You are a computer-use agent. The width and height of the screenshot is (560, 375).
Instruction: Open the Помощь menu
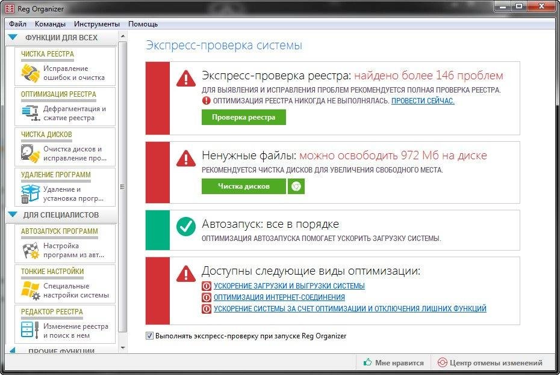[x=143, y=24]
